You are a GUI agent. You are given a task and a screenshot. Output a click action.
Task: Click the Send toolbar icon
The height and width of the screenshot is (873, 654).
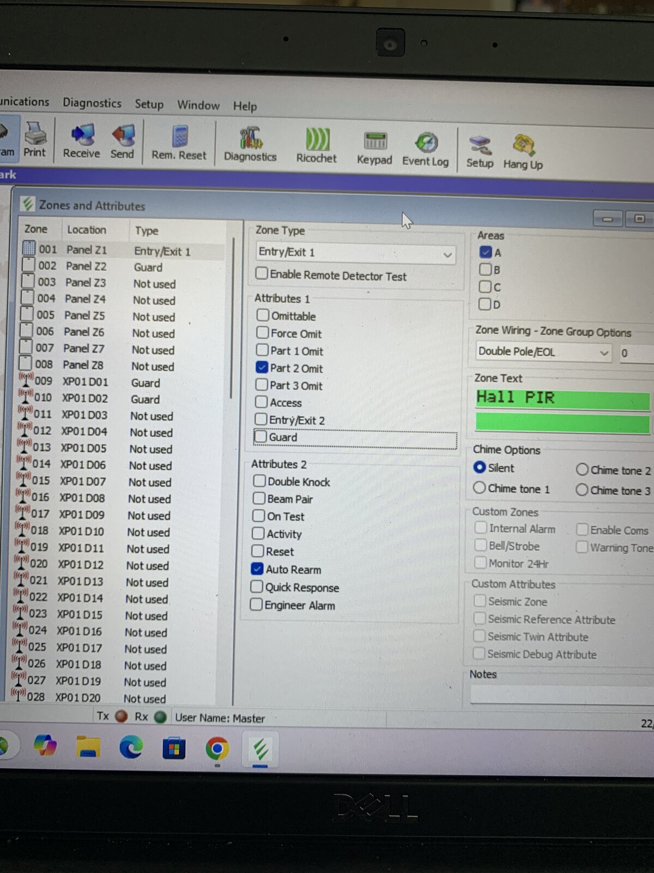pyautogui.click(x=123, y=141)
